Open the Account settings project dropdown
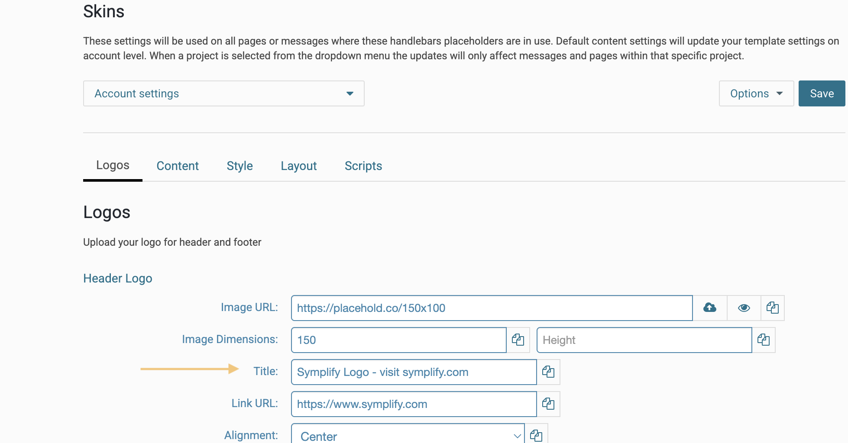The height and width of the screenshot is (443, 848). click(223, 93)
